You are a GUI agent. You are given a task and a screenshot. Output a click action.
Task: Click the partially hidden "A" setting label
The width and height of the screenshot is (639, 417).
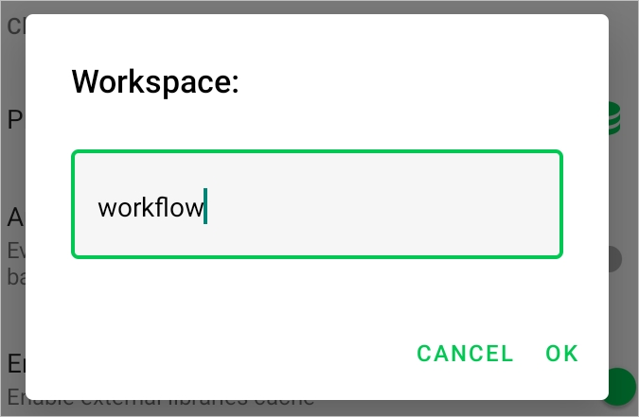[x=13, y=217]
